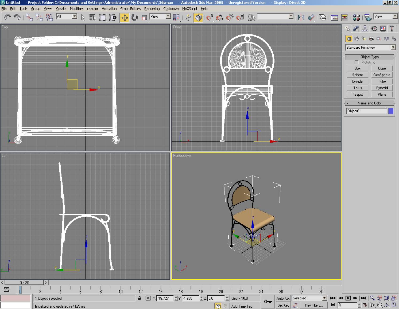
Task: Click the Quick Render teapot icon
Action: coord(368,18)
